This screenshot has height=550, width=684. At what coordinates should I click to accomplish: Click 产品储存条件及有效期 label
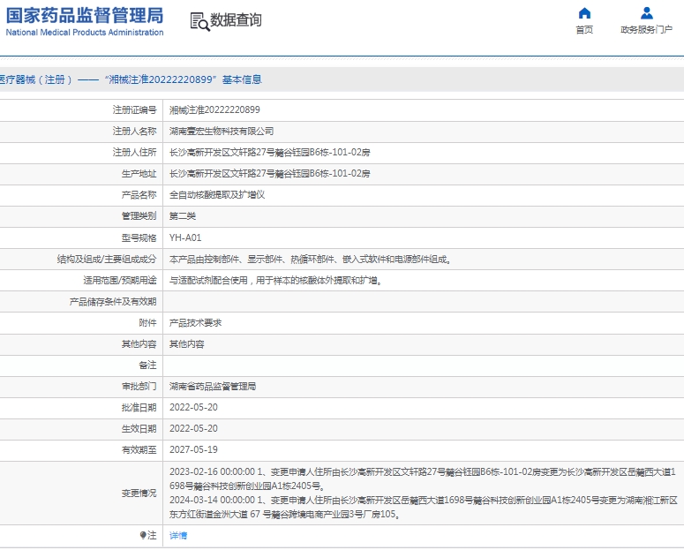coord(113,302)
